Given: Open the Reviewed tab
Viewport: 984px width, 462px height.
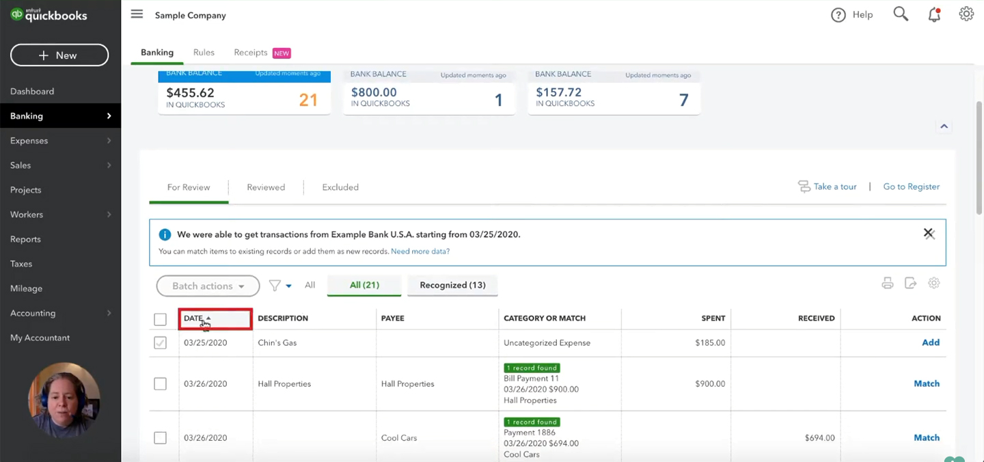Looking at the screenshot, I should tap(266, 187).
